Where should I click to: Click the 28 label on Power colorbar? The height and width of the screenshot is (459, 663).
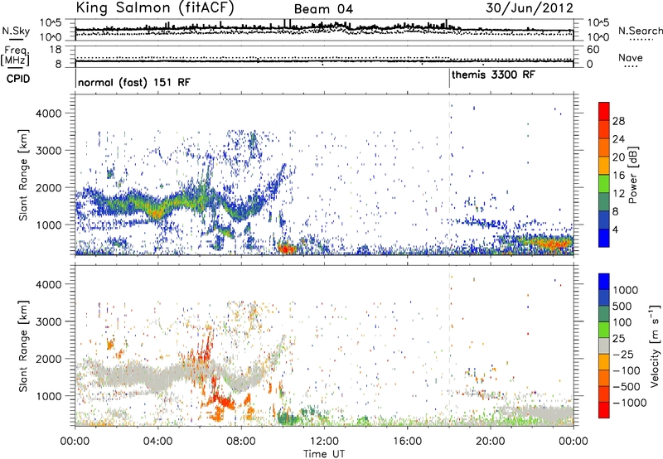pyautogui.click(x=618, y=121)
